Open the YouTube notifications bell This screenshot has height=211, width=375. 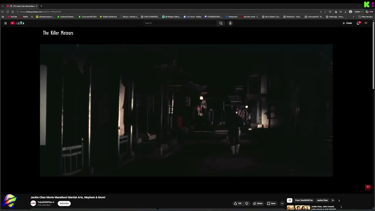coord(358,23)
